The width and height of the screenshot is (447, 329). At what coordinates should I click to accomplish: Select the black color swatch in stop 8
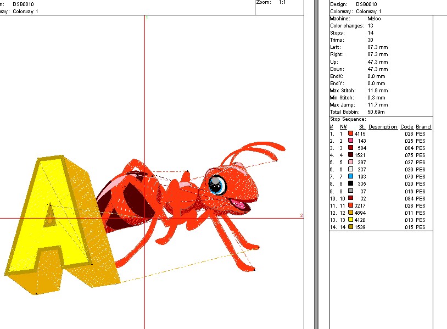tap(350, 184)
